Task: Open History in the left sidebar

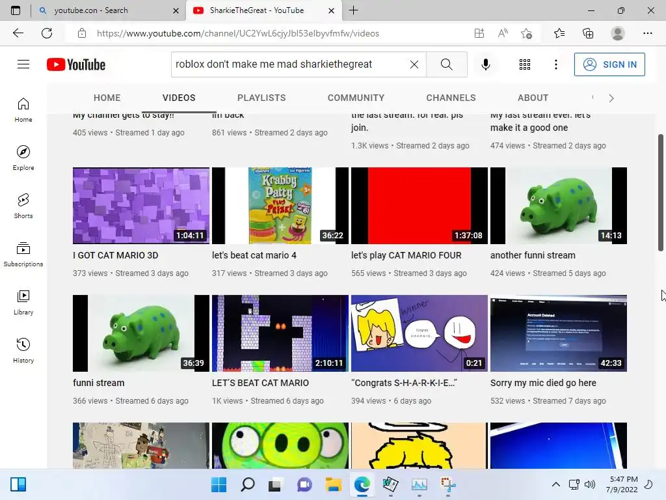Action: (x=23, y=350)
